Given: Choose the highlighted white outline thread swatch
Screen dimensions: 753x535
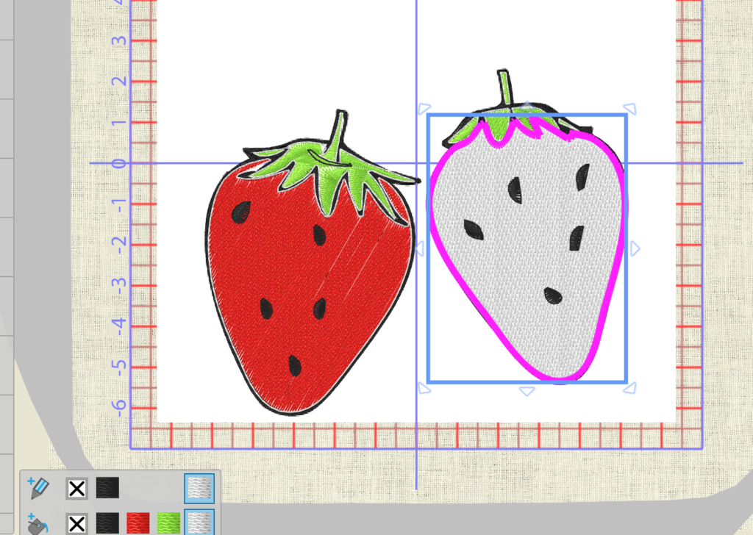Looking at the screenshot, I should tap(199, 488).
